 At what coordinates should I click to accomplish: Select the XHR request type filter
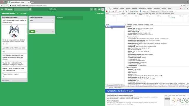141,14
